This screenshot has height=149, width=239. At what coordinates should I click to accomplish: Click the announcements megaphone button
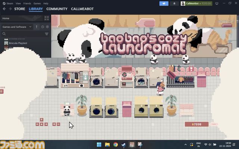coord(164,3)
